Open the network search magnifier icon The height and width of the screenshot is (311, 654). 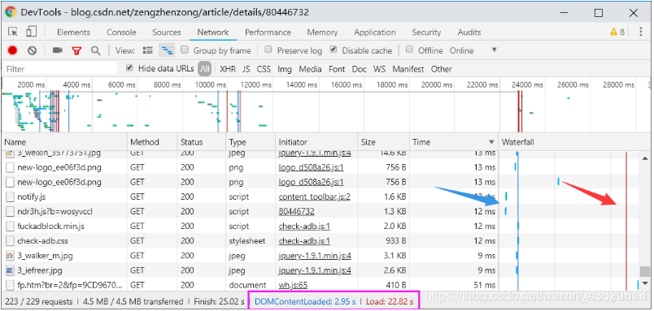95,50
